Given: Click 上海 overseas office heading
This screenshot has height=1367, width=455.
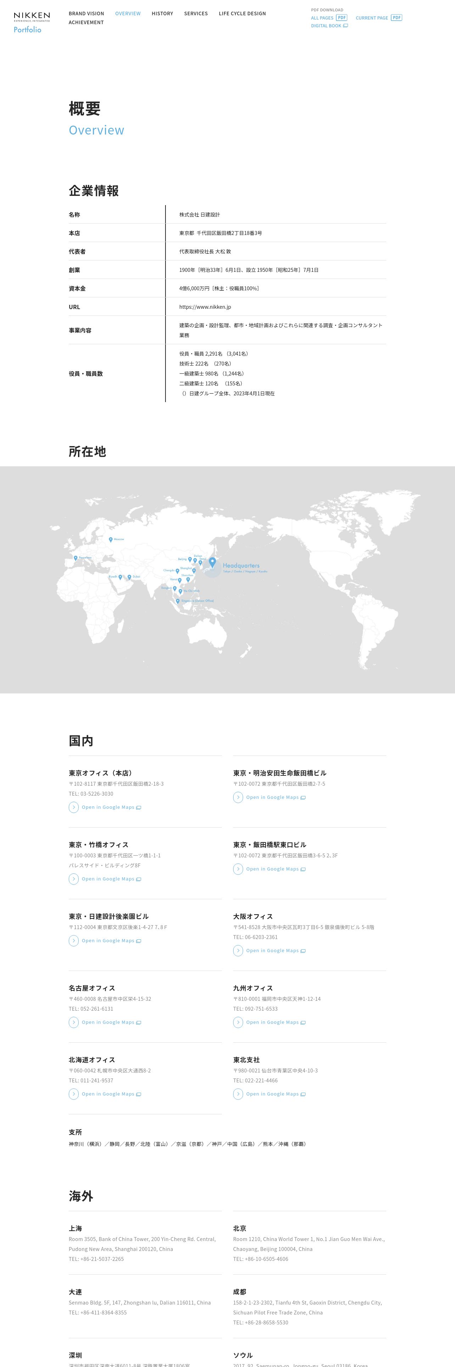Looking at the screenshot, I should click(x=75, y=1229).
